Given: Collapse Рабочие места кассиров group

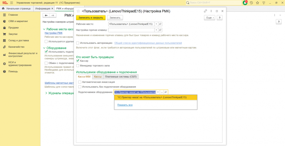Looking at the screenshot, I should click(44, 29).
